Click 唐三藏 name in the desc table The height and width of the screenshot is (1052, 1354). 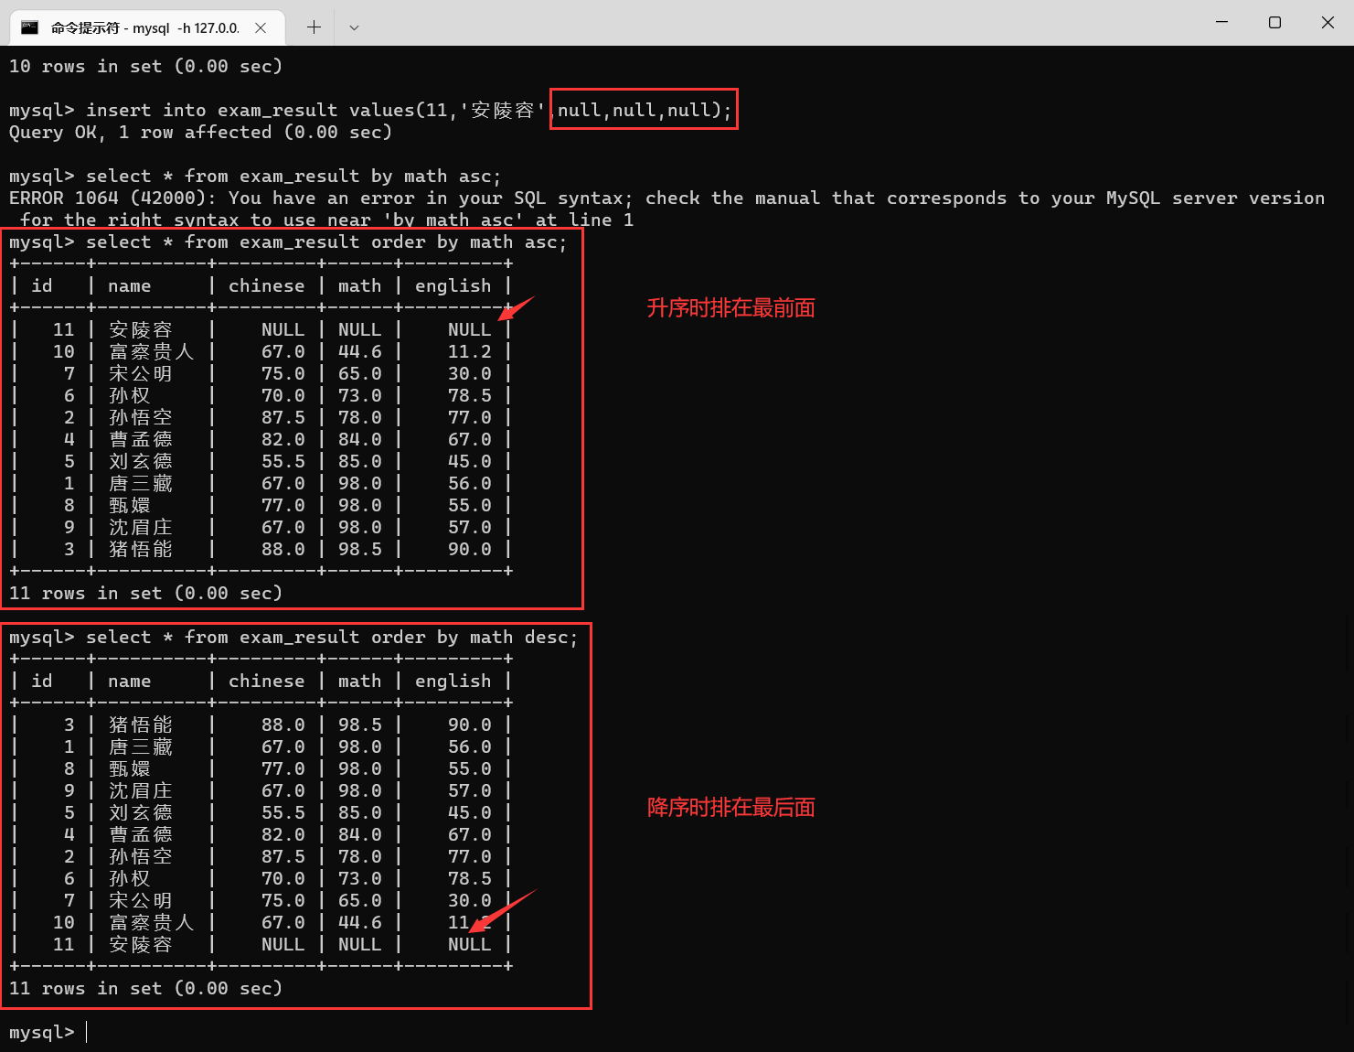(140, 746)
